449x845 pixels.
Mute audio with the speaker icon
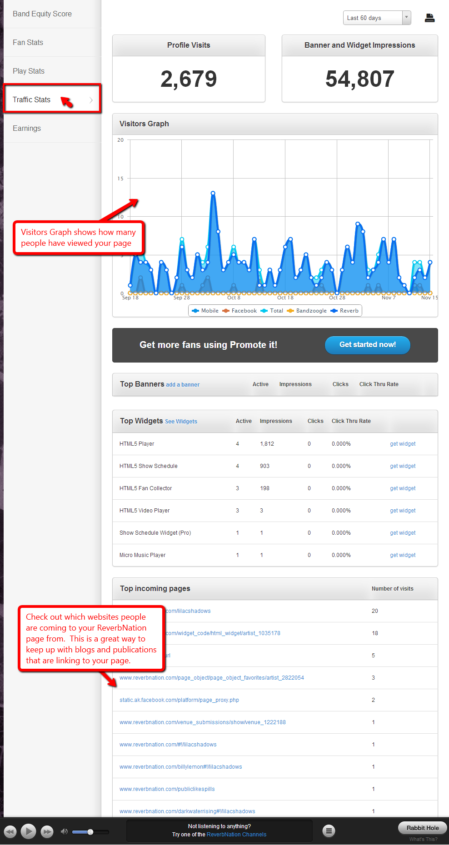[64, 831]
